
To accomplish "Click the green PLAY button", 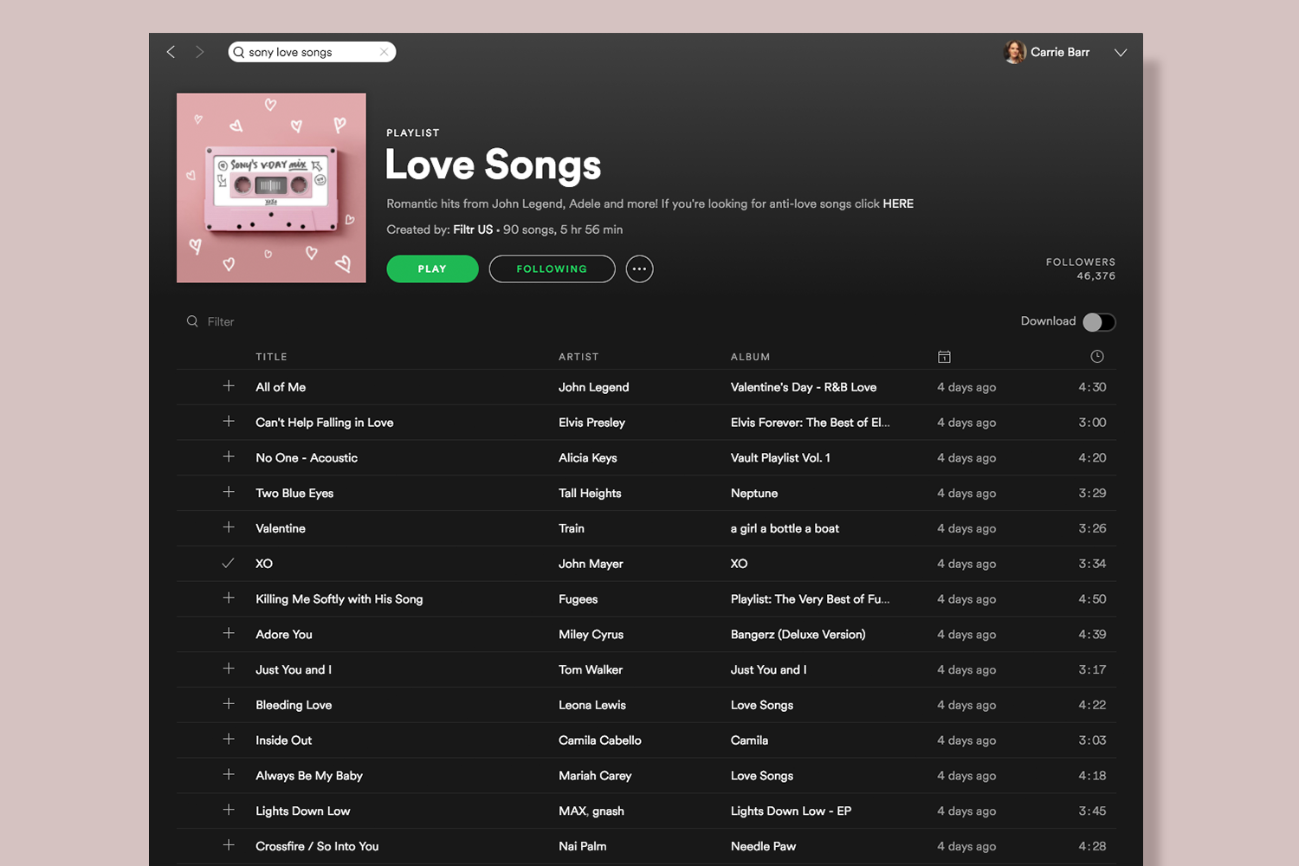I will 432,269.
